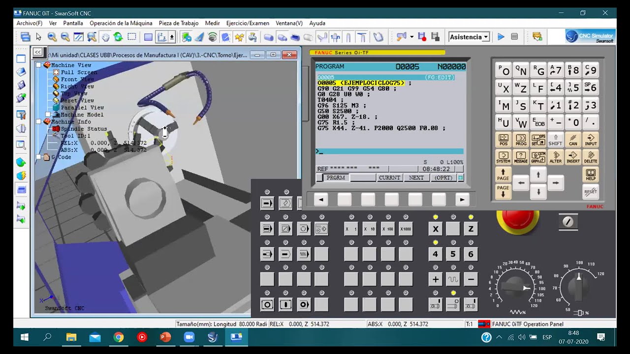Toggle the G Code checkbox
630x354 pixels.
[39, 157]
